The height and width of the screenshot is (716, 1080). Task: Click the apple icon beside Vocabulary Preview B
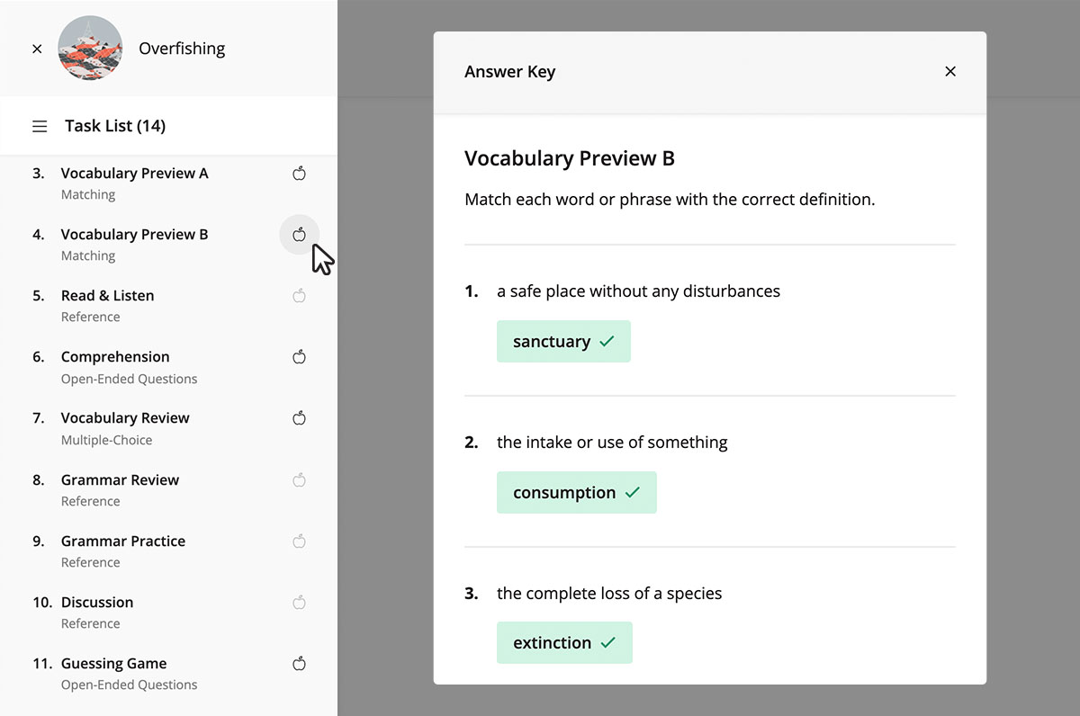[x=300, y=235]
